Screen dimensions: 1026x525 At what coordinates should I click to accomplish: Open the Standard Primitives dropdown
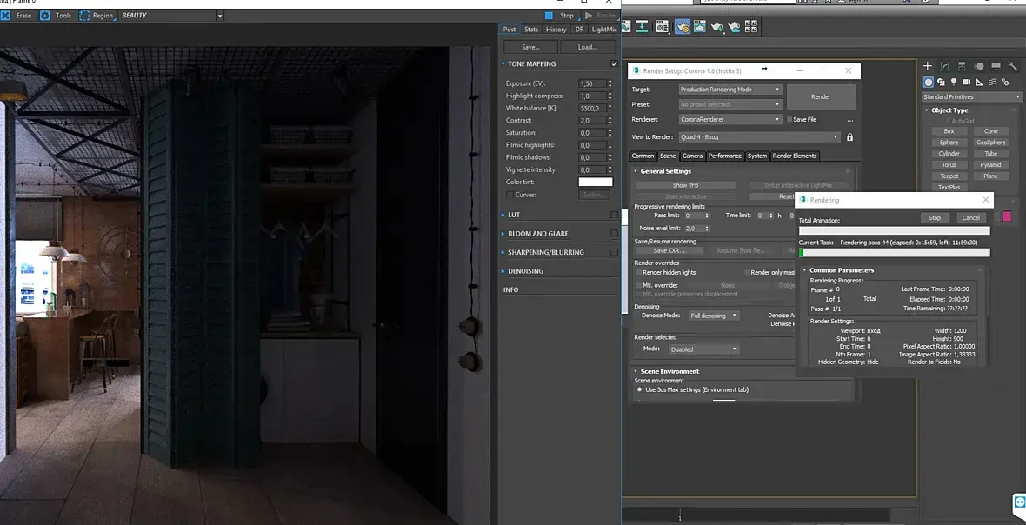tap(971, 96)
